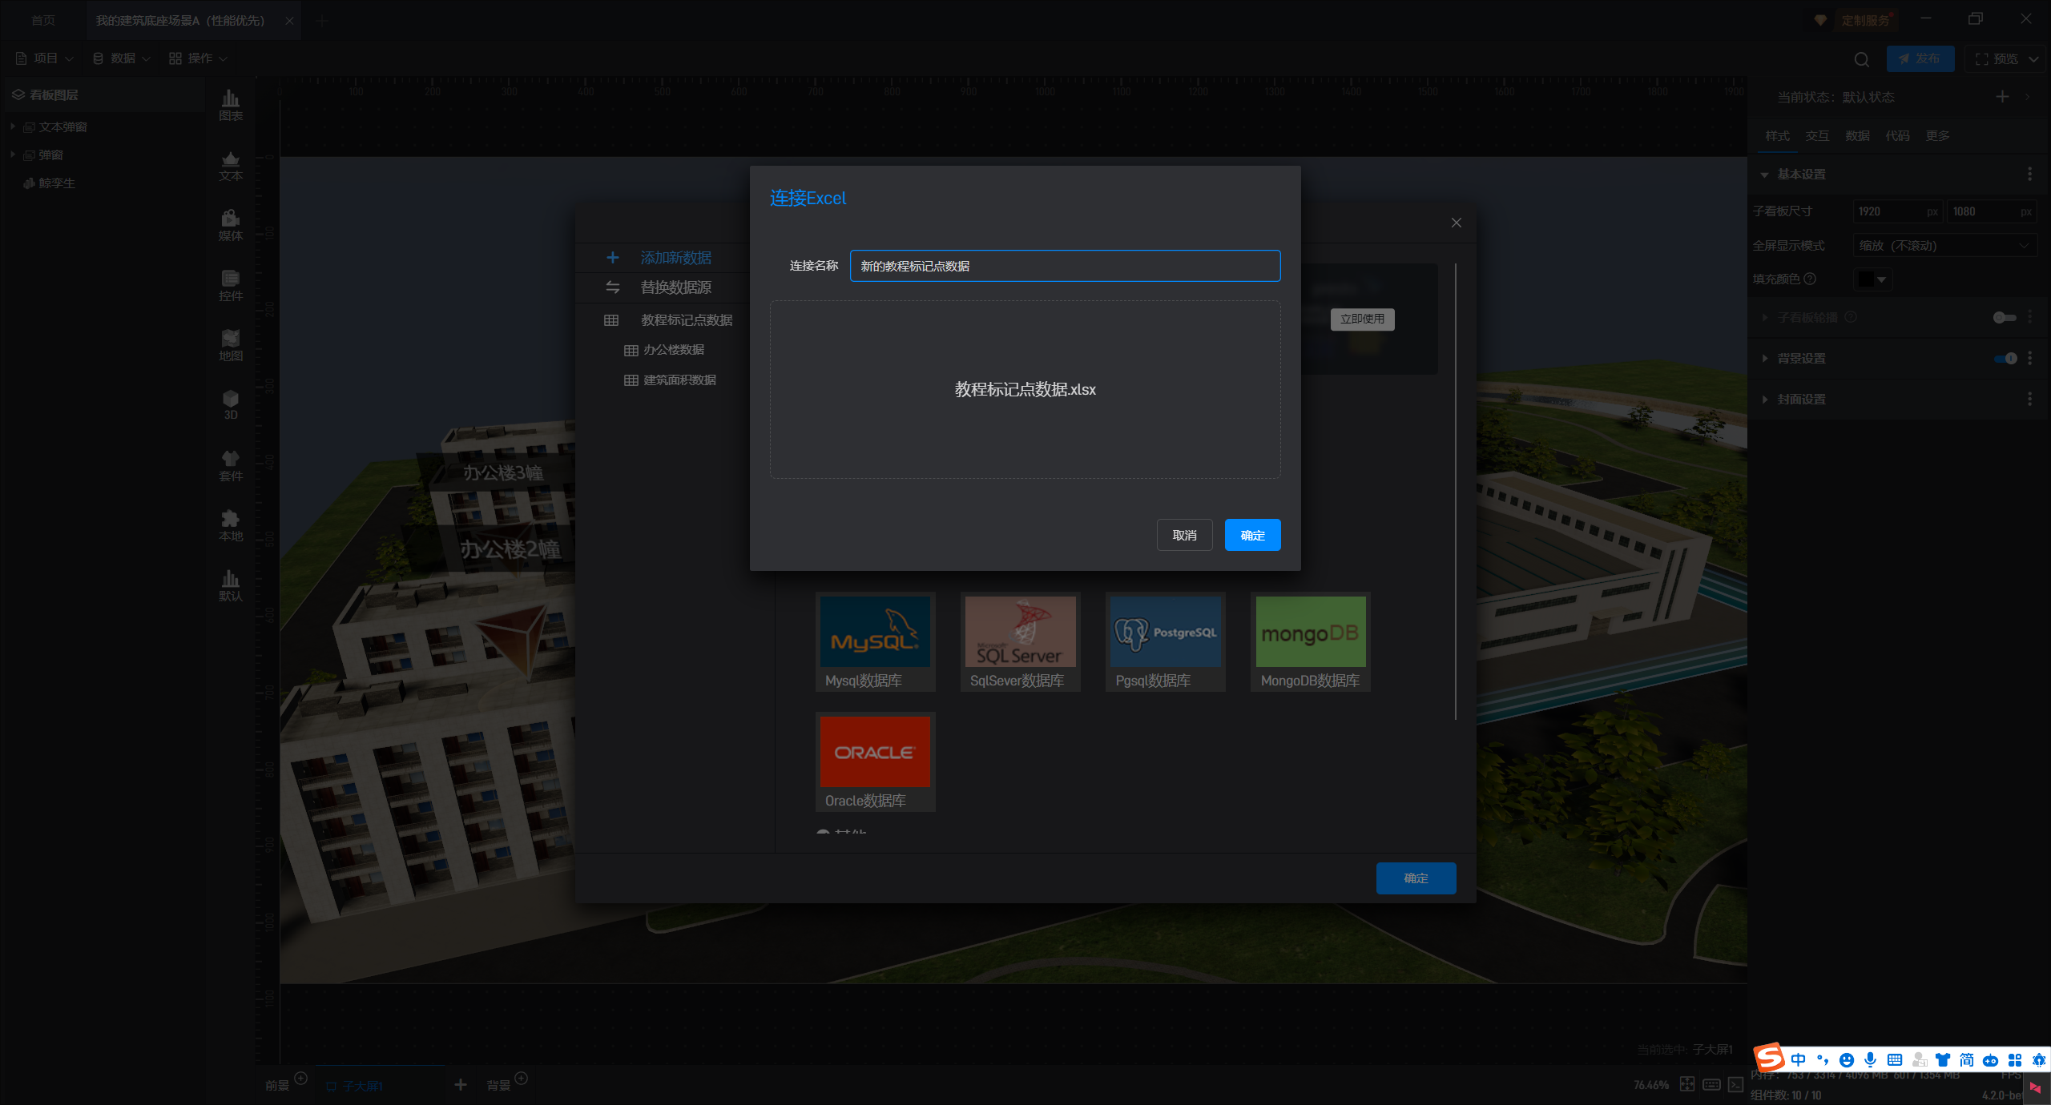Expand the 文本弹窗 layer tree item
2051x1105 pixels.
click(x=13, y=127)
